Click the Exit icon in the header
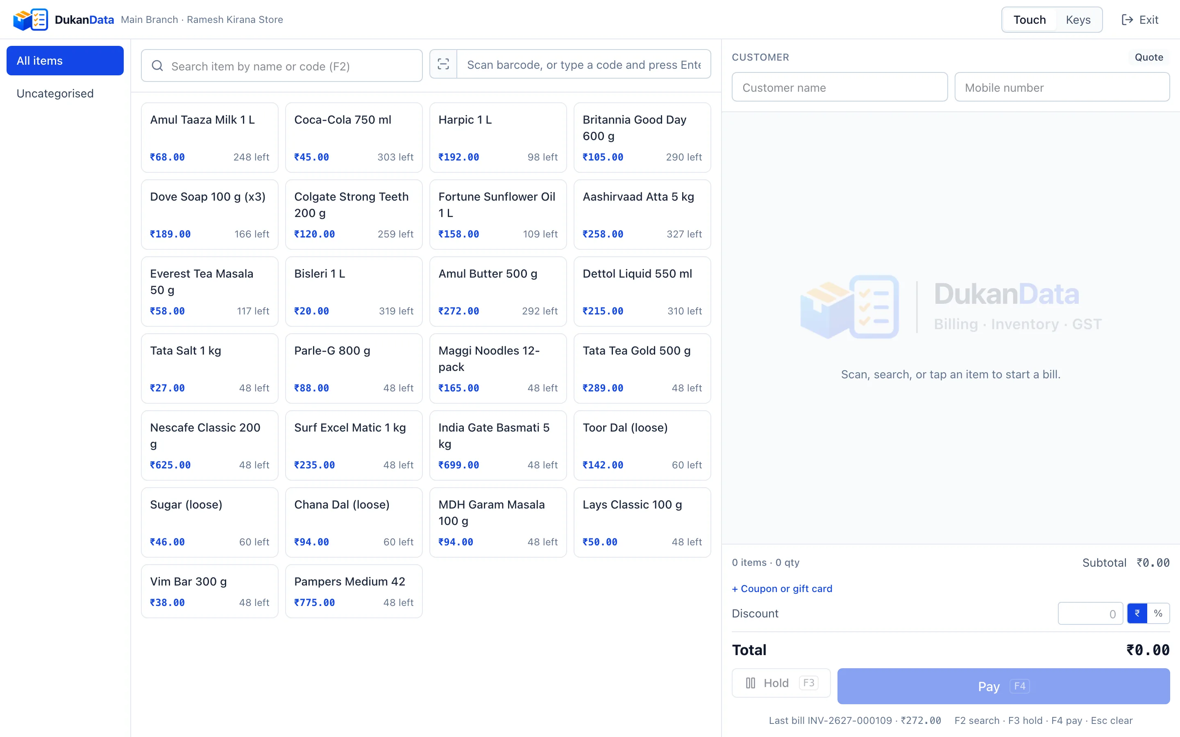 [x=1127, y=20]
